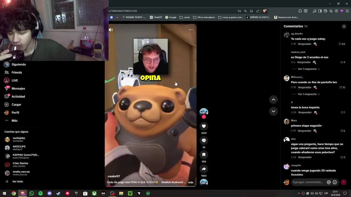Like the 'tenes la boca inquieta' comment

(x=342, y=112)
